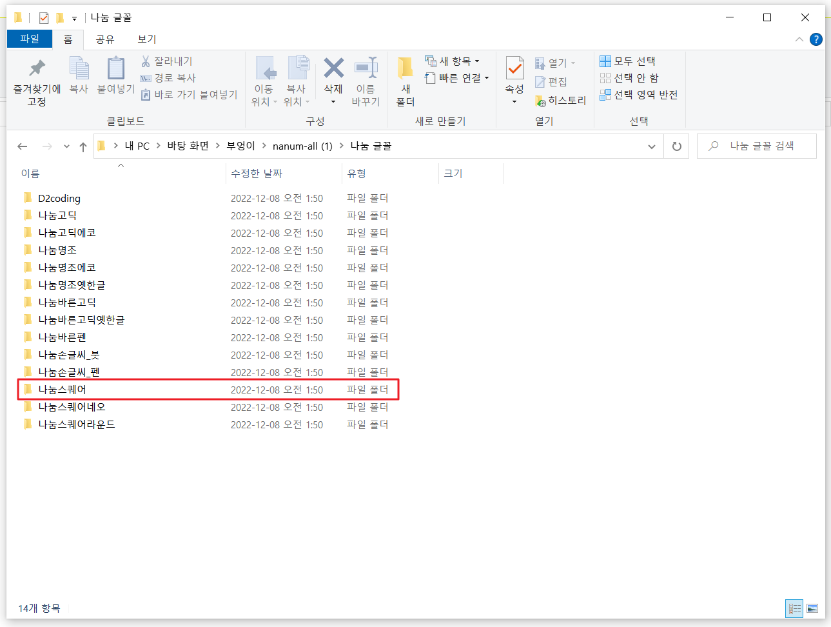Click 열기 (Open) ribbon item
Image resolution: width=831 pixels, height=627 pixels.
click(554, 63)
